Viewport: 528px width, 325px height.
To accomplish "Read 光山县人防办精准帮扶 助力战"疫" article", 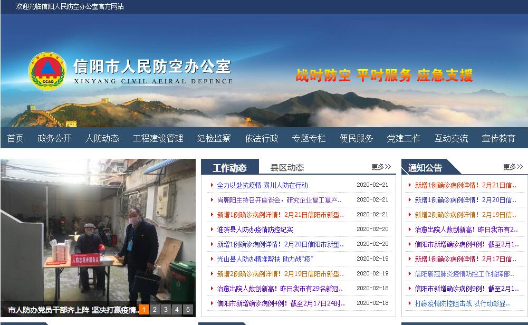I will [265, 259].
